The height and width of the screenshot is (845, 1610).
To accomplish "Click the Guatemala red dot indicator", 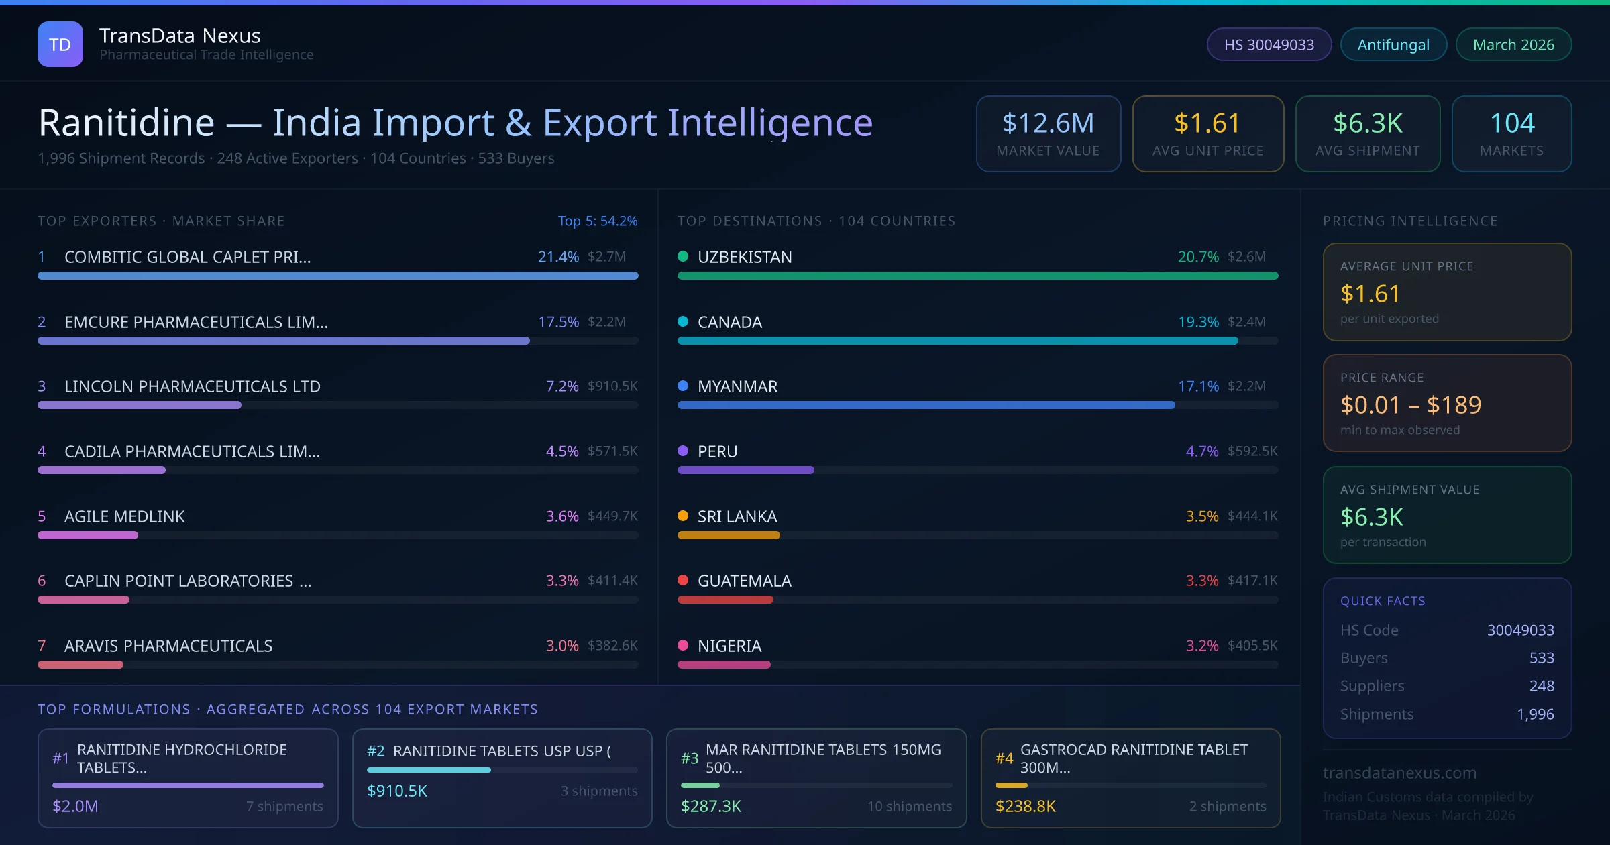I will 683,581.
